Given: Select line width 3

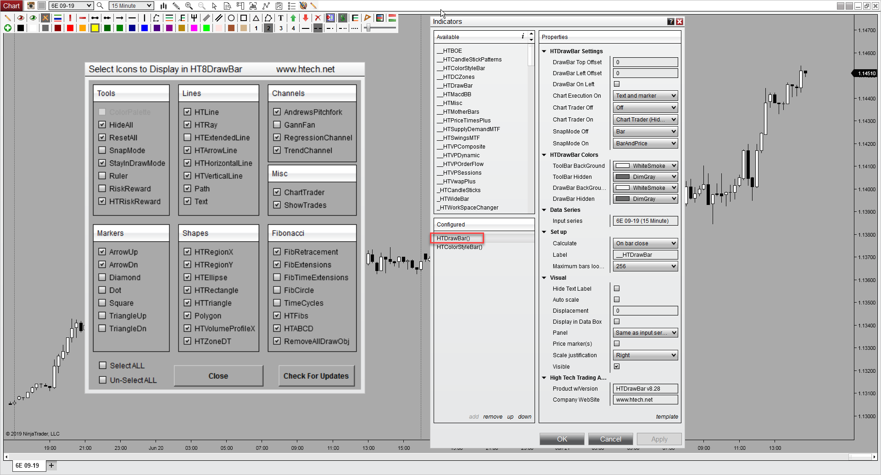Looking at the screenshot, I should pyautogui.click(x=281, y=28).
